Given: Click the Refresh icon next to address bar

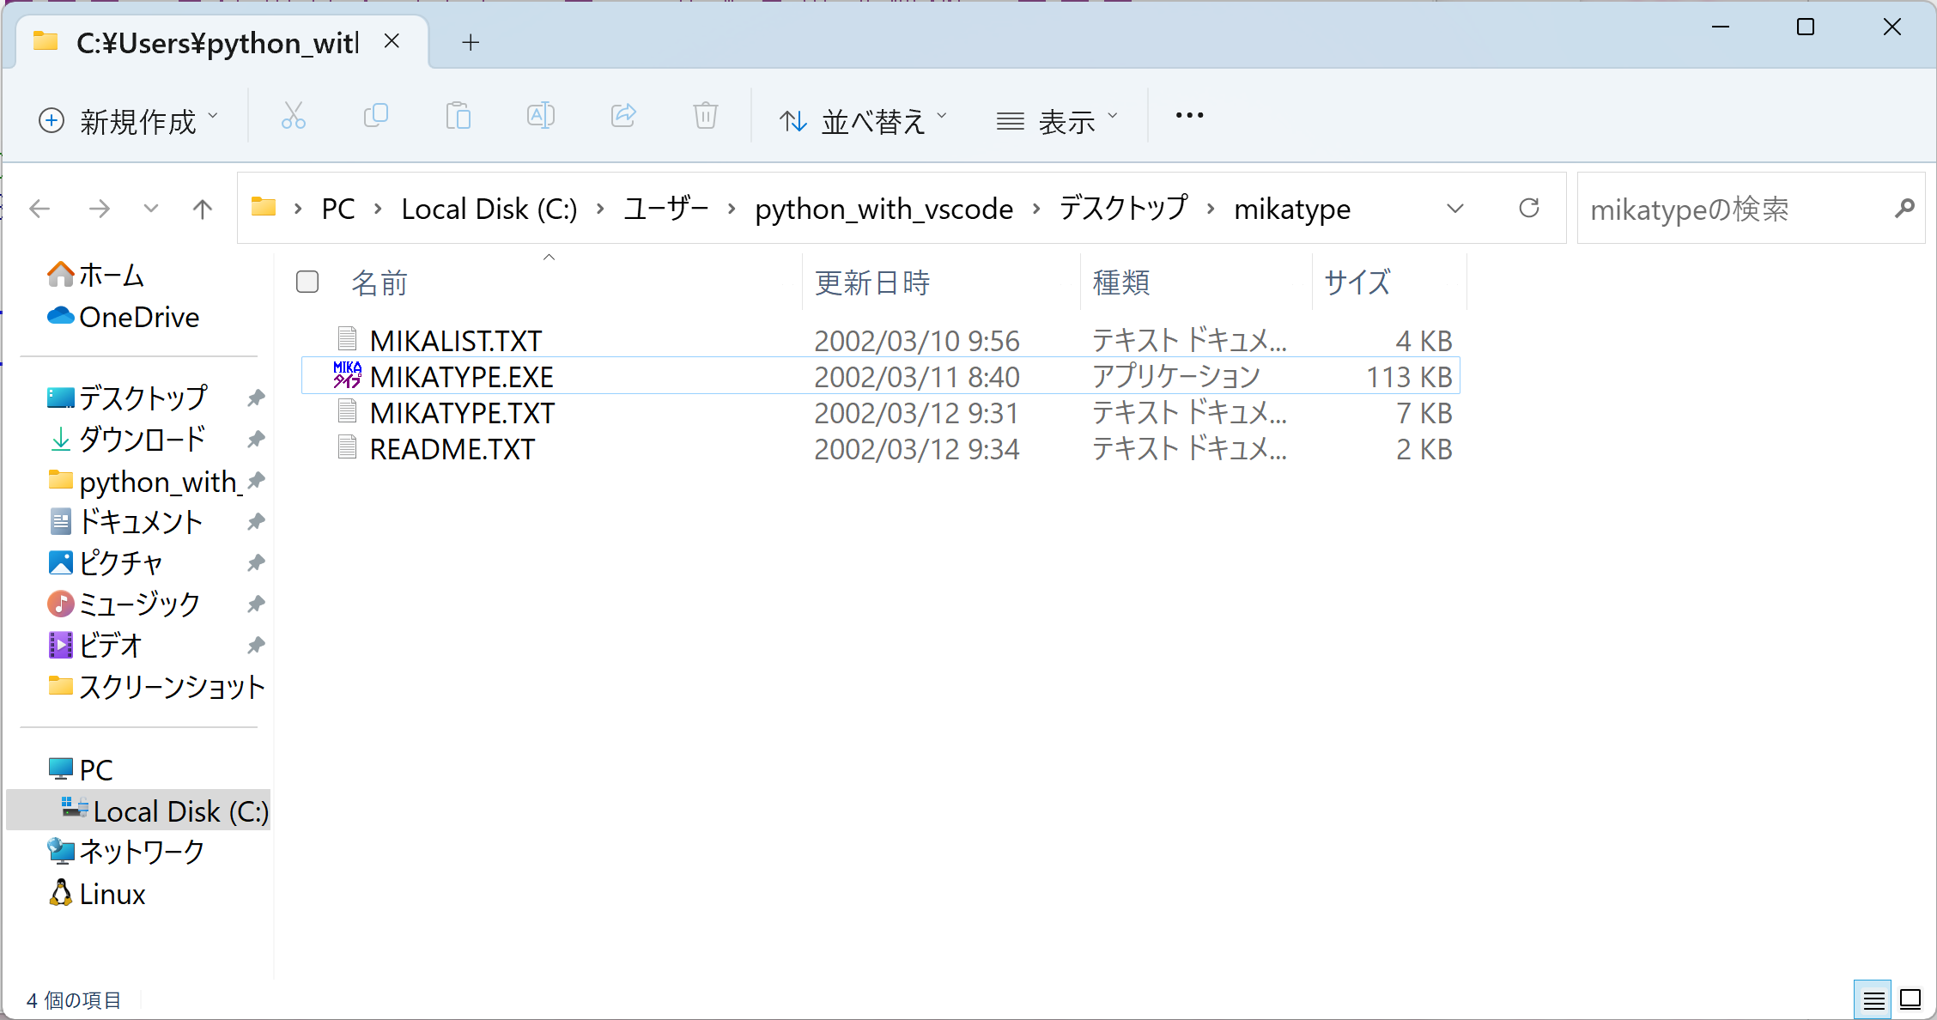Looking at the screenshot, I should (x=1528, y=209).
